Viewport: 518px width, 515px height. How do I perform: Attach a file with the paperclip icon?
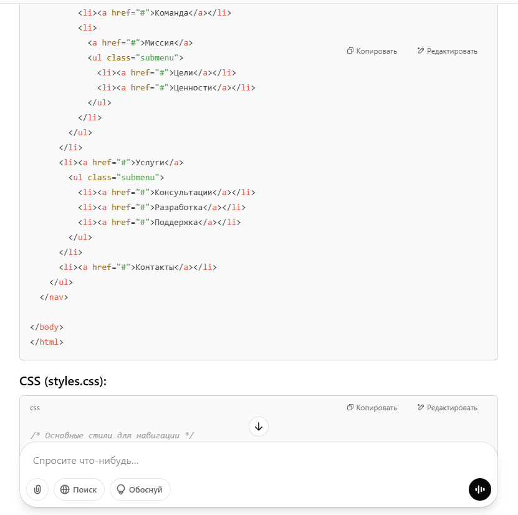[x=37, y=489]
